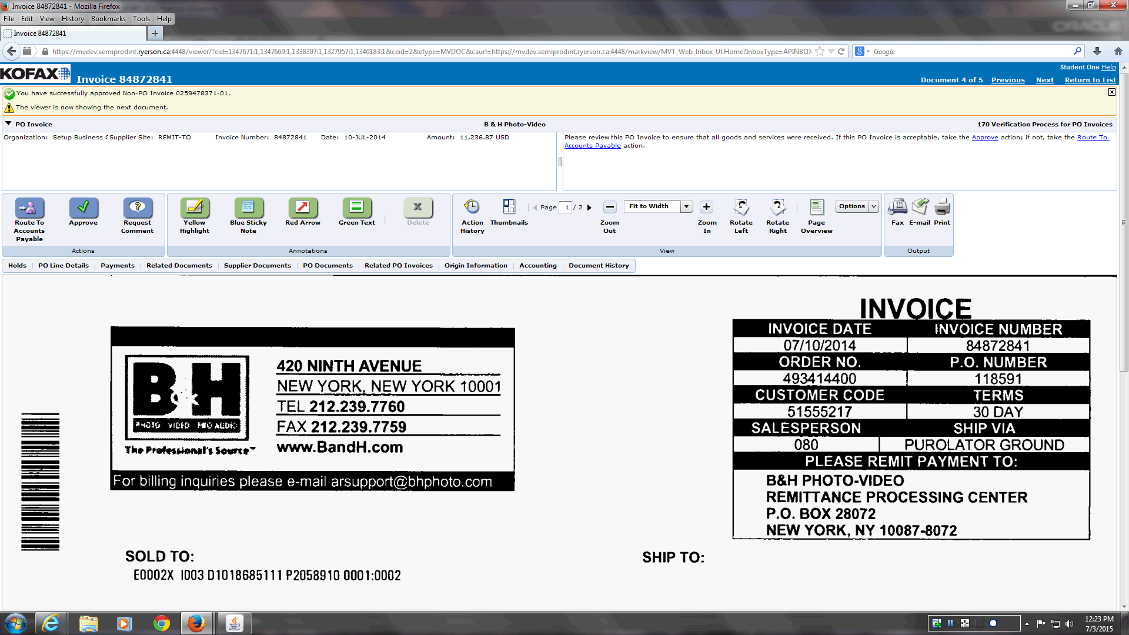Click the Return to List link
The image size is (1129, 635).
pyautogui.click(x=1090, y=80)
